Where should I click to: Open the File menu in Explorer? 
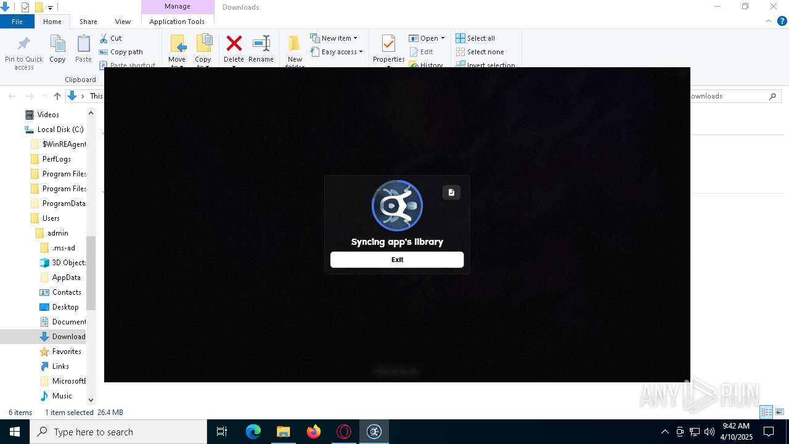point(17,22)
